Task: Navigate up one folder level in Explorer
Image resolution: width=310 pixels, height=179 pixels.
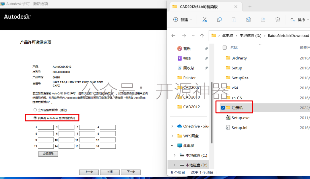Action: (202, 36)
